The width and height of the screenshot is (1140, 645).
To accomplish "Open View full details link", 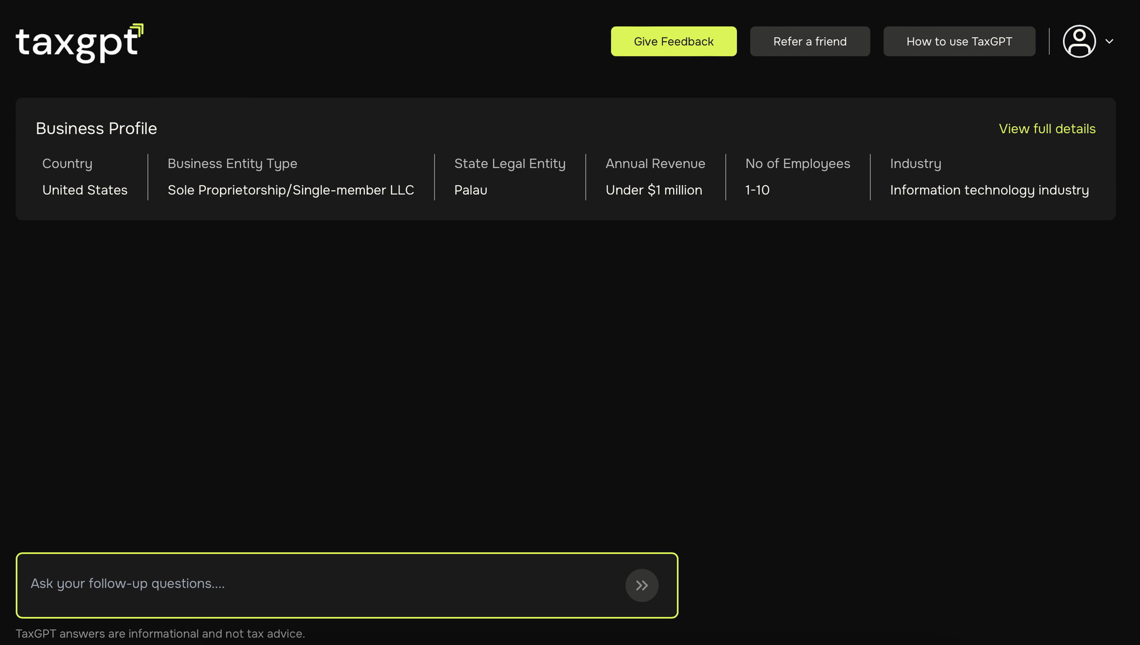I will [x=1047, y=129].
